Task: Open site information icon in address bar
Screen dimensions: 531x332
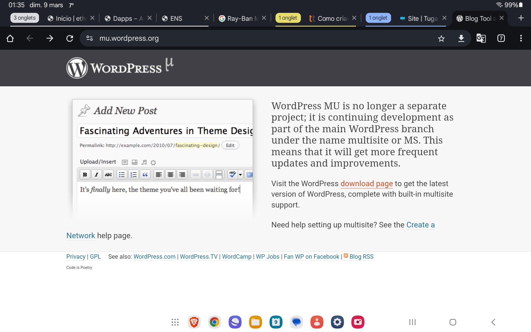Action: pyautogui.click(x=90, y=38)
